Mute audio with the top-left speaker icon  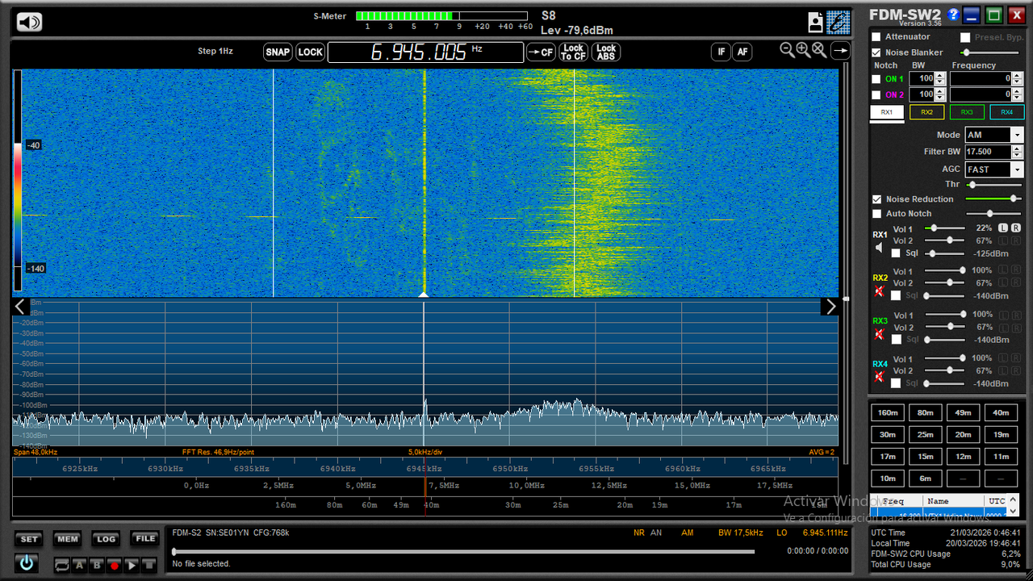click(x=29, y=23)
